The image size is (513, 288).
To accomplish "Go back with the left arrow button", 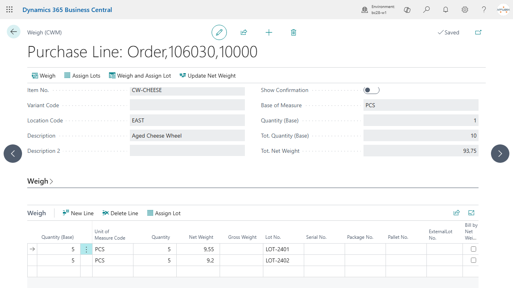I will click(14, 32).
